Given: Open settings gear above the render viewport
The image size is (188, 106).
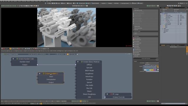Looking at the screenshot, I should tap(87, 6).
